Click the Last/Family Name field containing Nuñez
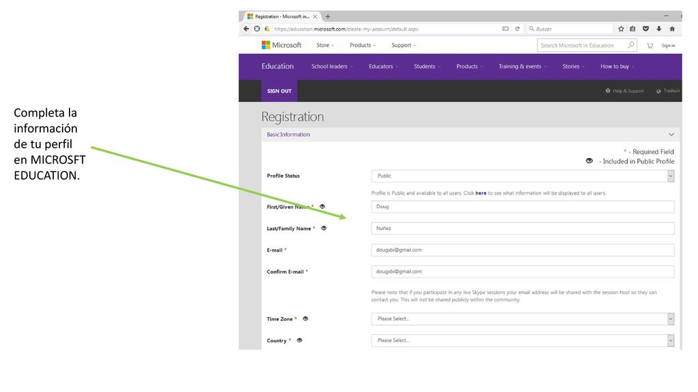The image size is (698, 392). click(x=523, y=229)
